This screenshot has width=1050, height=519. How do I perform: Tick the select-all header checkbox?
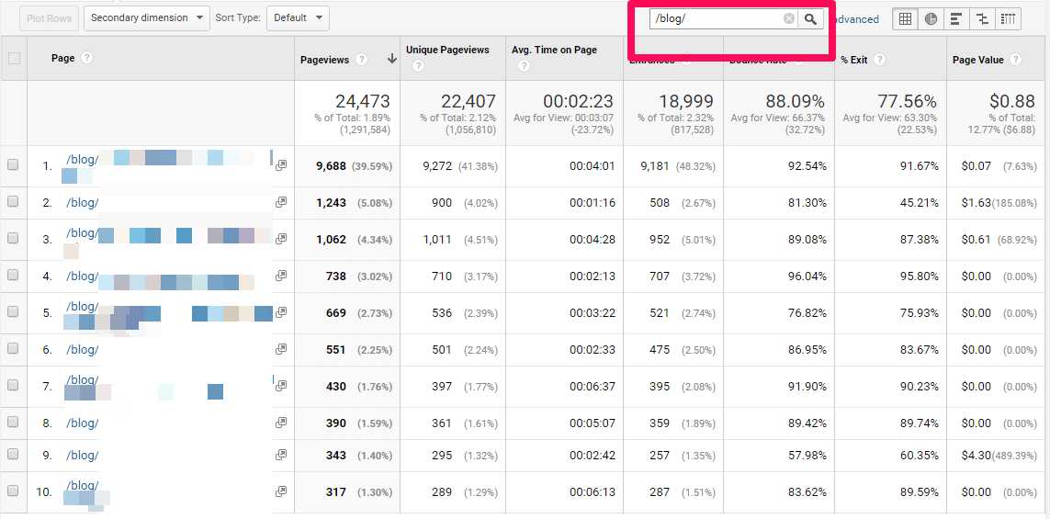pyautogui.click(x=14, y=59)
